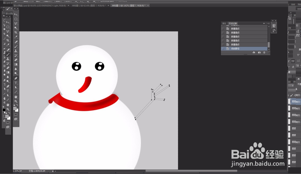This screenshot has width=301, height=174.
Task: Change screen mode in single-column toolbar
Action: pyautogui.click(x=16, y=119)
